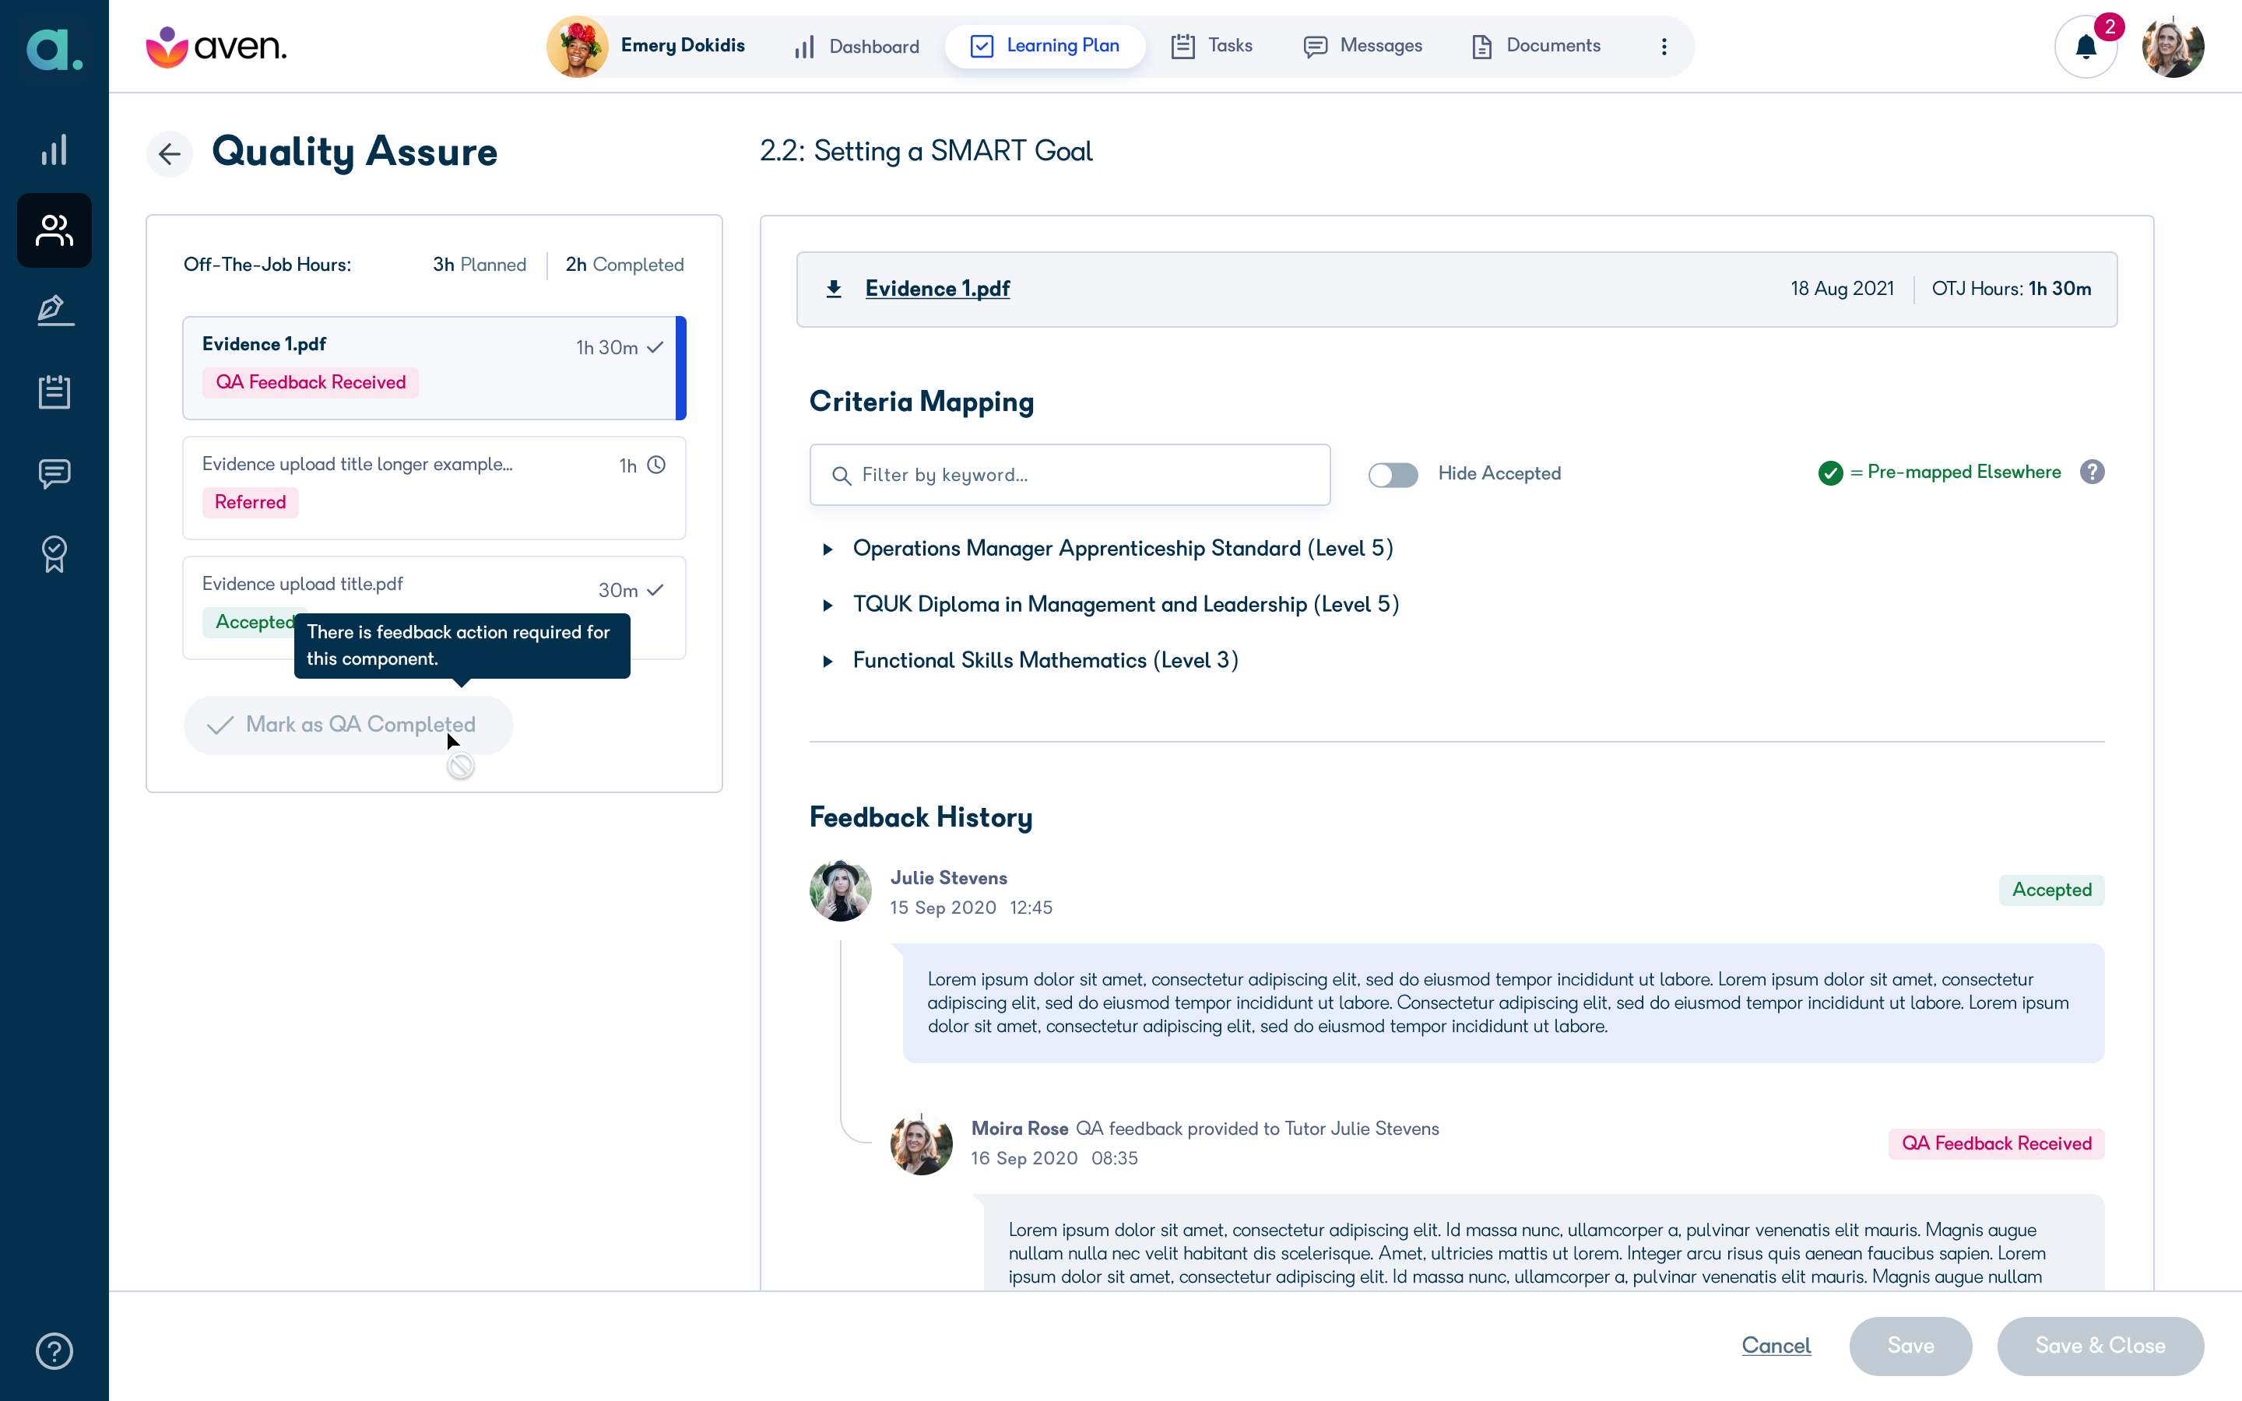
Task: Go back using the arrow beside Quality Assure
Action: (170, 153)
